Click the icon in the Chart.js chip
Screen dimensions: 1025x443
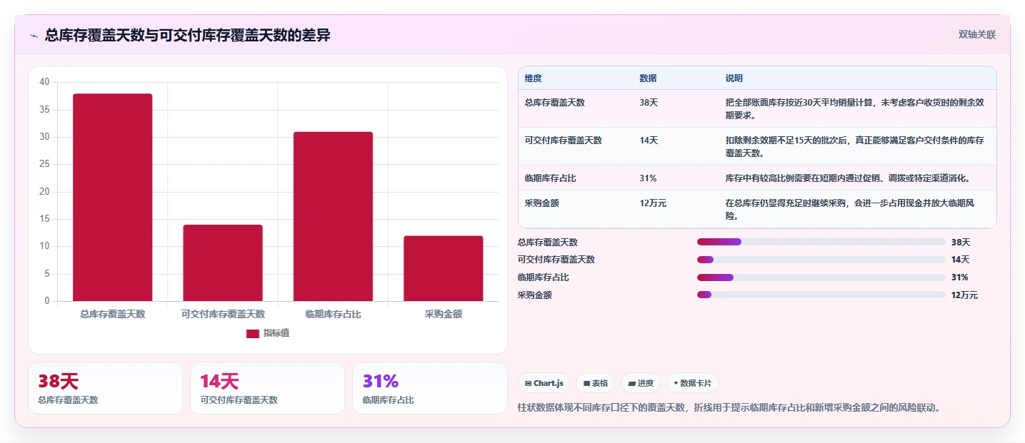point(528,383)
